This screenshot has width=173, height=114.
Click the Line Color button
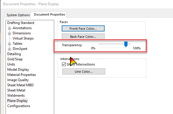coord(84,72)
